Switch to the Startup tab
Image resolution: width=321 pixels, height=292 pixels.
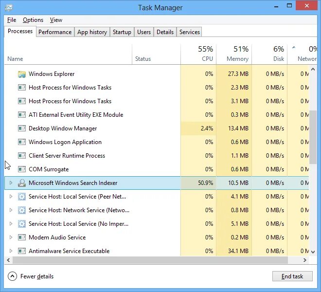point(122,32)
